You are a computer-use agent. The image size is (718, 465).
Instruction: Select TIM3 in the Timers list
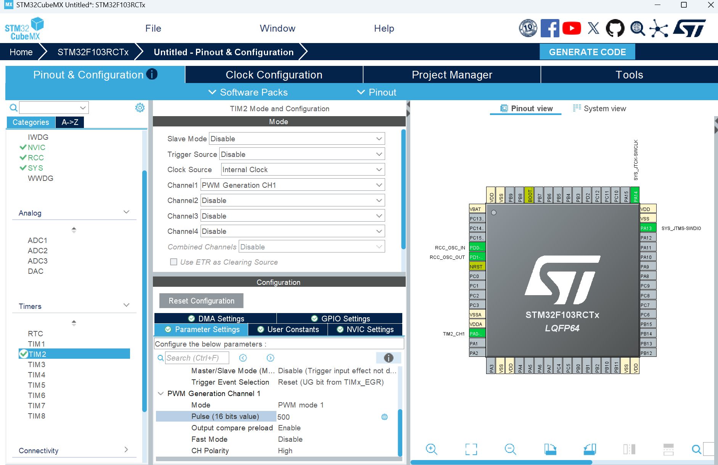tap(37, 364)
